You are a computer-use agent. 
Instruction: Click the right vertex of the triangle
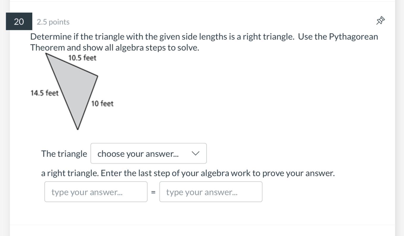tap(97, 76)
